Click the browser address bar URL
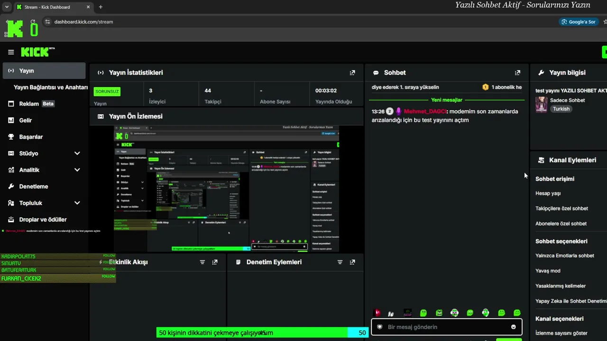The image size is (607, 341). pyautogui.click(x=83, y=22)
